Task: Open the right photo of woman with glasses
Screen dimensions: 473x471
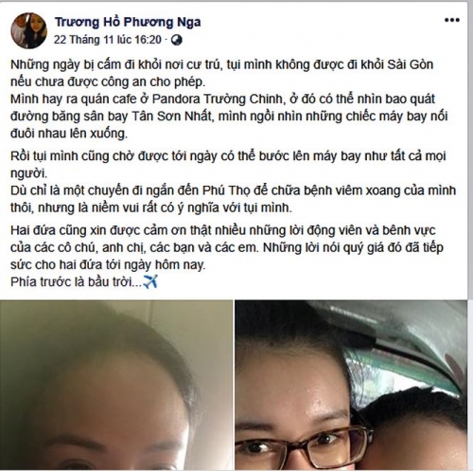Action: [x=351, y=385]
